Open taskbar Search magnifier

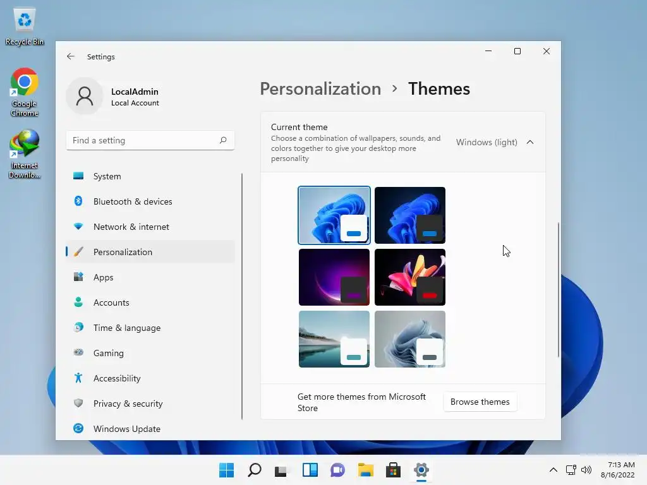254,470
